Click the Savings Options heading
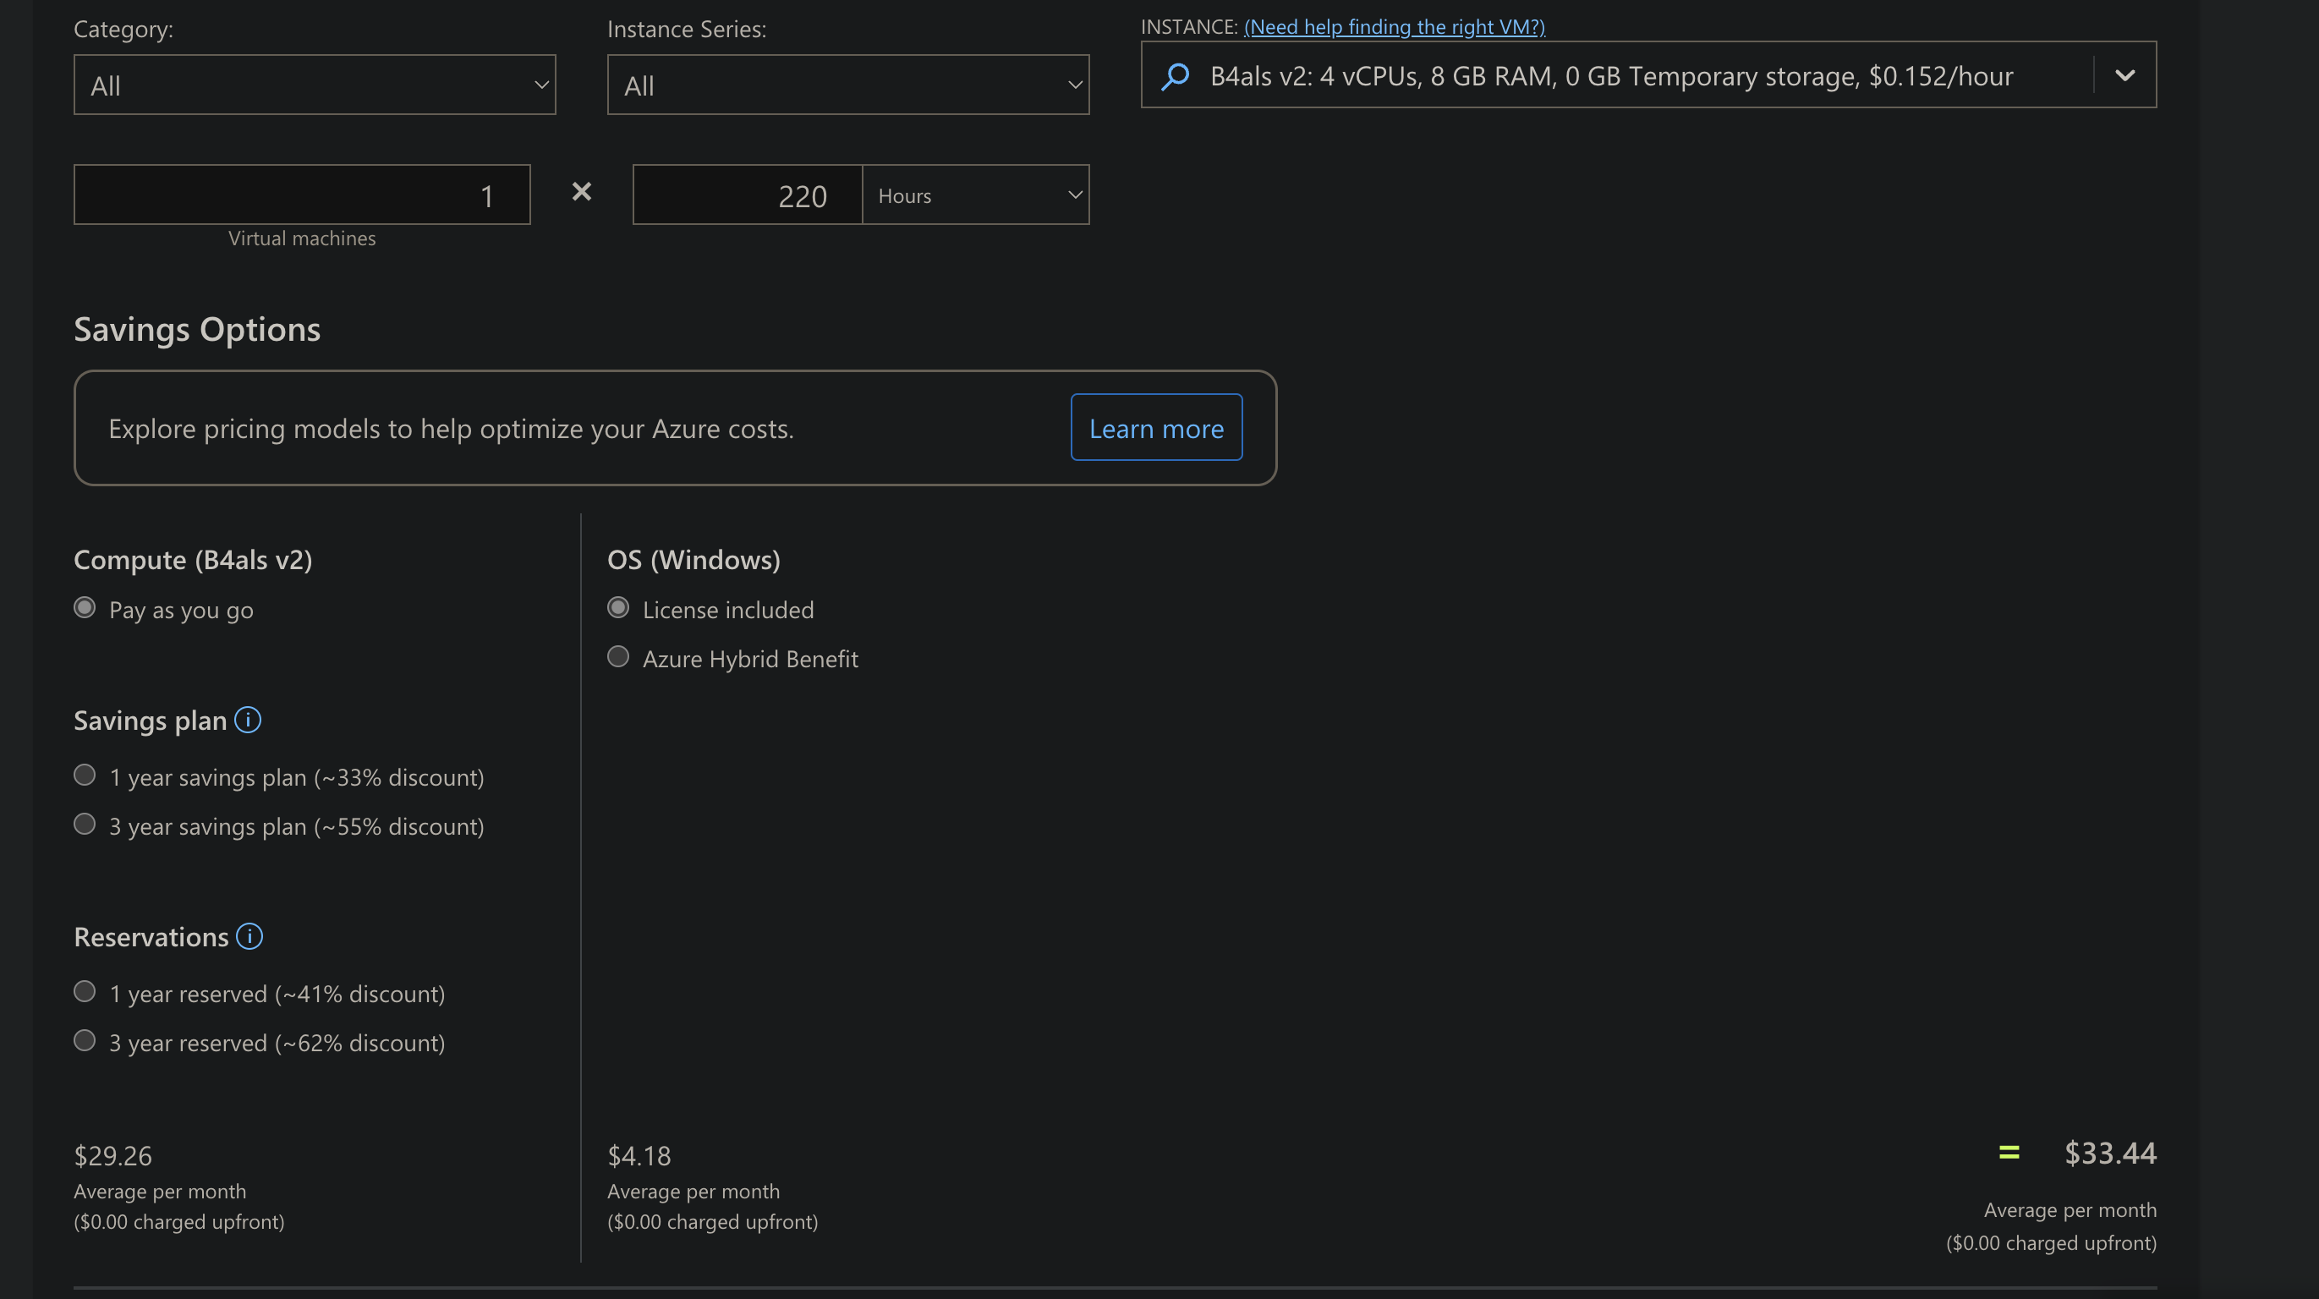Image resolution: width=2319 pixels, height=1299 pixels. [x=197, y=330]
